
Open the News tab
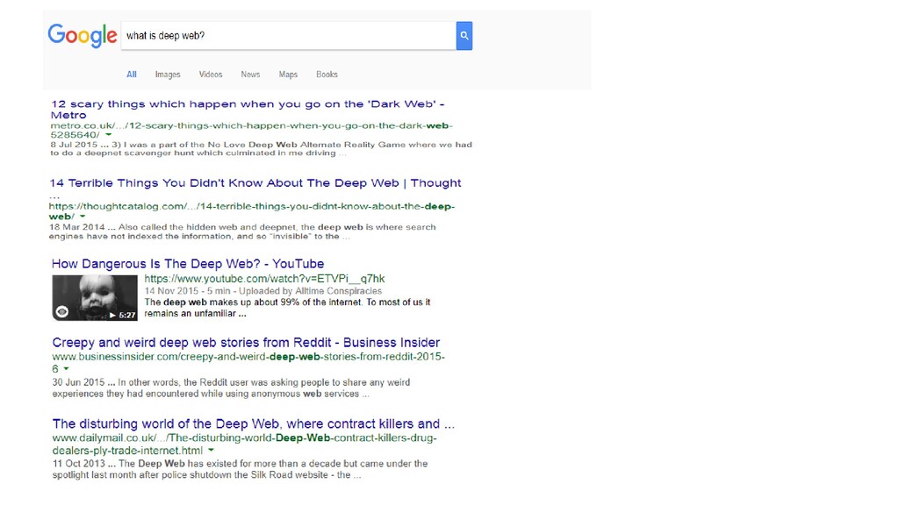click(250, 75)
